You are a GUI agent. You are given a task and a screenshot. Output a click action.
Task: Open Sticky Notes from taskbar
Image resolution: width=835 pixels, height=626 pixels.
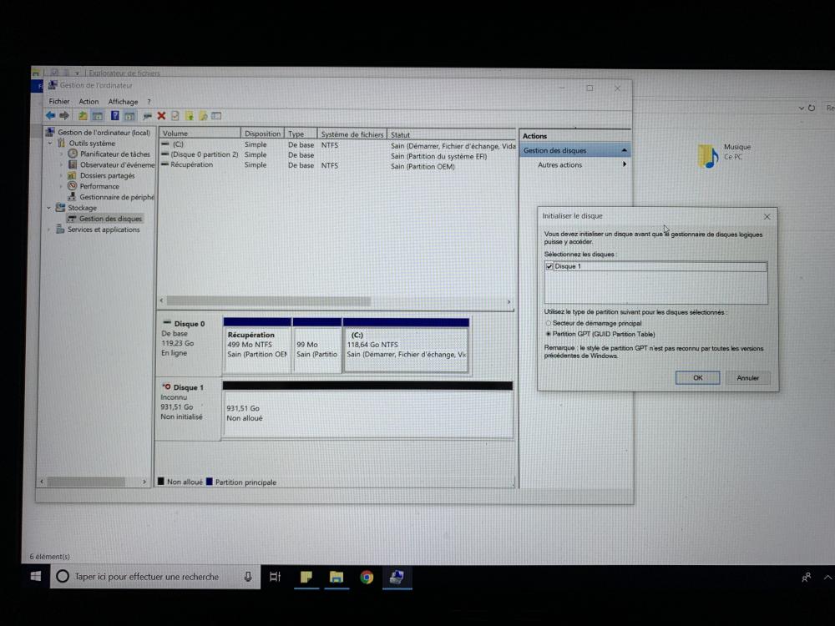(x=306, y=577)
